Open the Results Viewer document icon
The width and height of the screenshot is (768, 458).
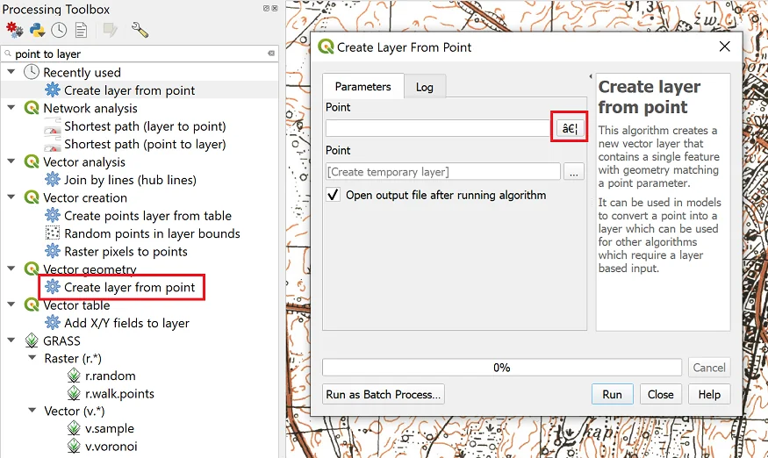coord(81,30)
